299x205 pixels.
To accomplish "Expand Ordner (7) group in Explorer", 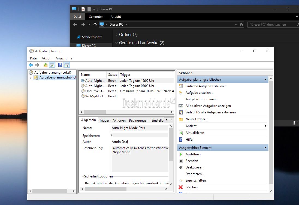I will click(116, 35).
